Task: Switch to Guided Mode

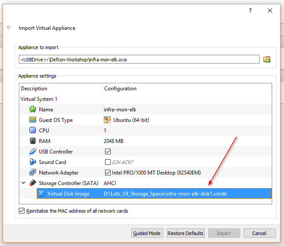Action: 147,233
